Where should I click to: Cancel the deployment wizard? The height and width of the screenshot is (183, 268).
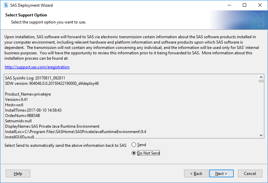(250, 174)
